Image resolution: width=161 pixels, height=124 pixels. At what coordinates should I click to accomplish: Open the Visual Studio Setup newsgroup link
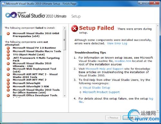click(x=96, y=88)
